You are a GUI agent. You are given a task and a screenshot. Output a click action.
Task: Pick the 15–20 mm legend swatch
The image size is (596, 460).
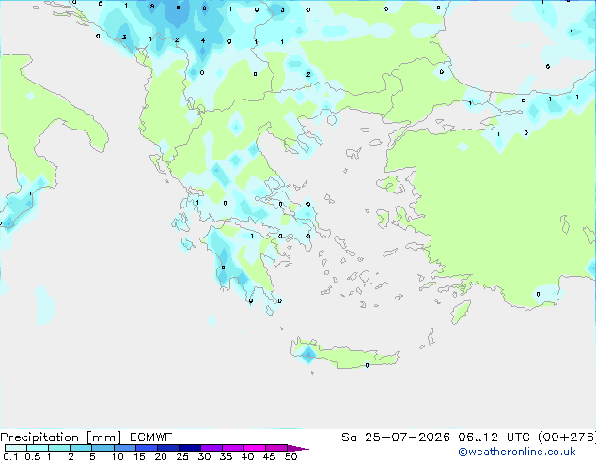[146, 448]
